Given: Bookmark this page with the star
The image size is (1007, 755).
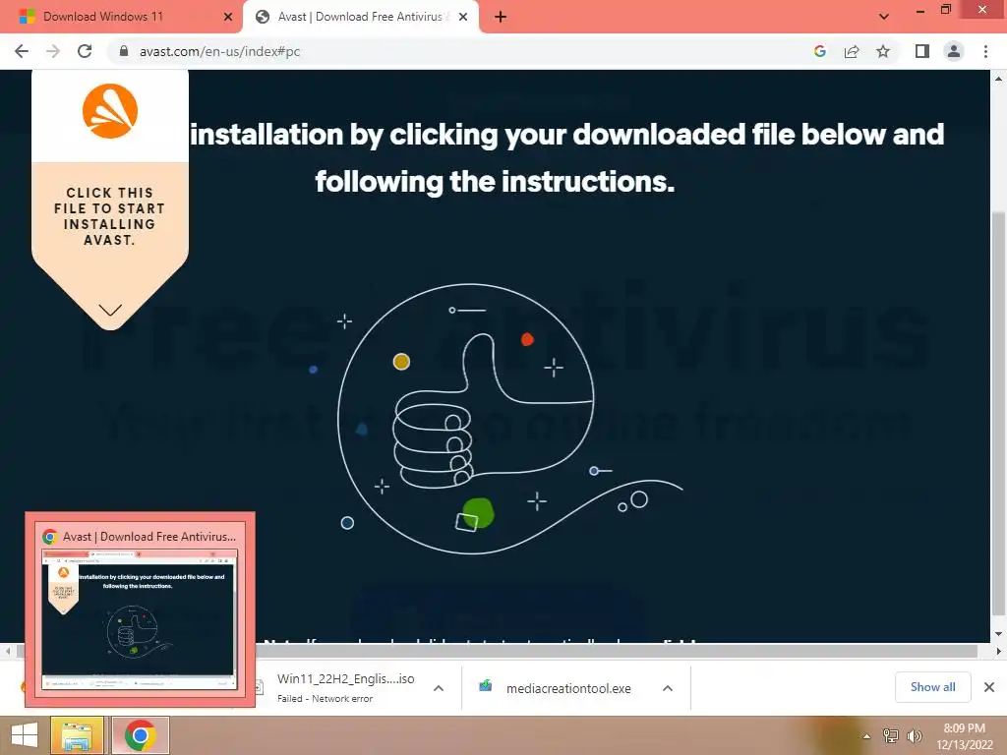Looking at the screenshot, I should coord(883,51).
